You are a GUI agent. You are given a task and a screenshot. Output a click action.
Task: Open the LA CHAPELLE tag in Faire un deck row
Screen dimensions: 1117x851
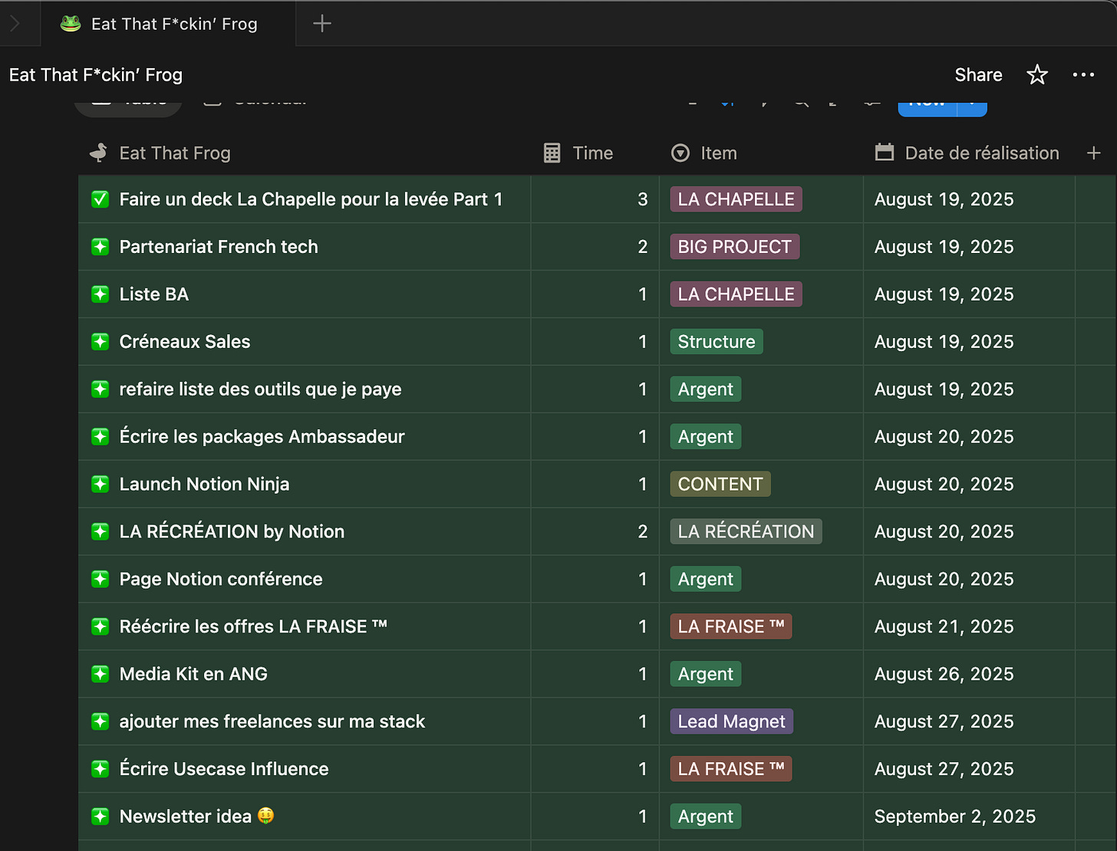pyautogui.click(x=736, y=199)
